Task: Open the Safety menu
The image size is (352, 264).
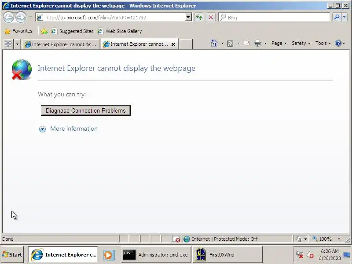Action: (x=301, y=43)
